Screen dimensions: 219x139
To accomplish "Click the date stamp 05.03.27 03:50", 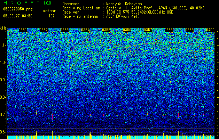I will (18, 16).
